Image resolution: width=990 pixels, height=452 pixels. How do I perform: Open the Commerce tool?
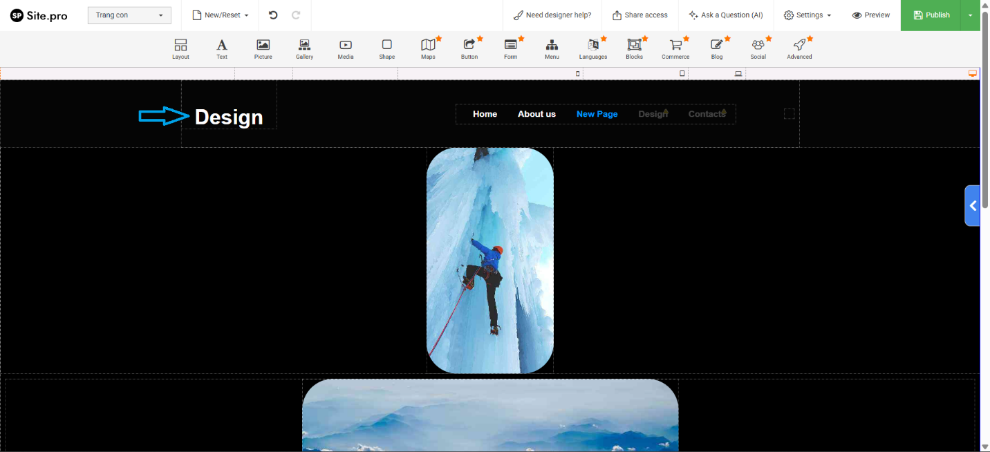675,46
